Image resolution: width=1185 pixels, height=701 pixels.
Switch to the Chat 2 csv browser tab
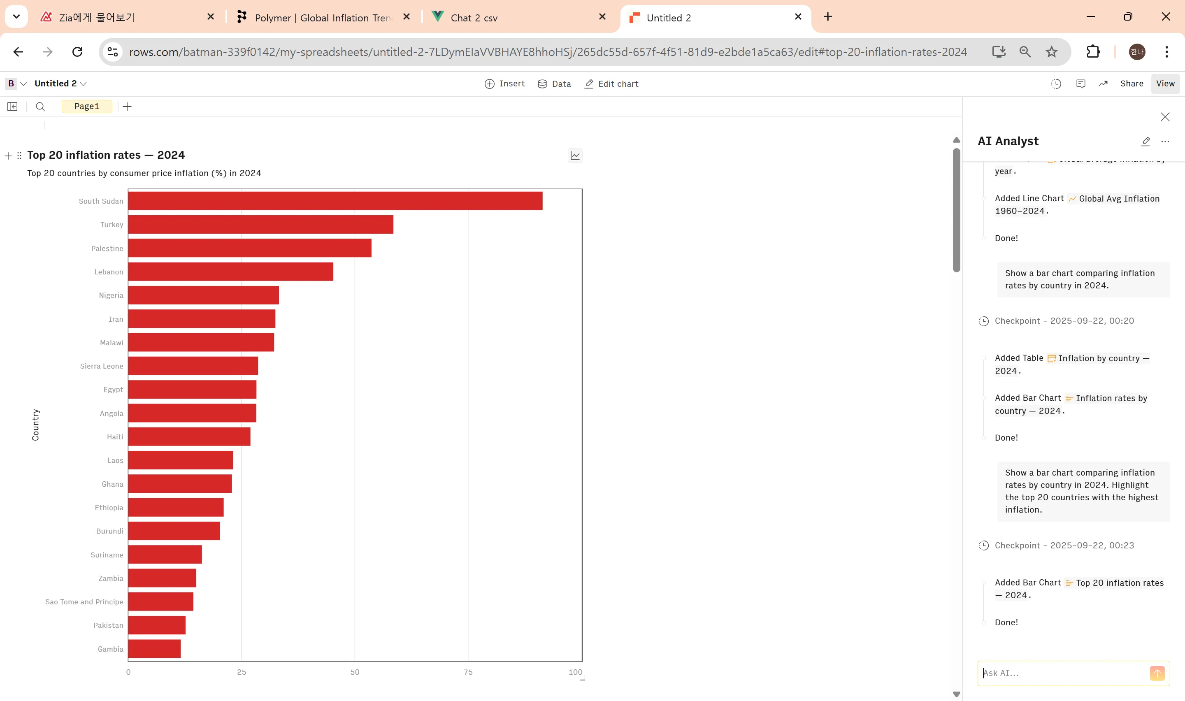pos(474,18)
